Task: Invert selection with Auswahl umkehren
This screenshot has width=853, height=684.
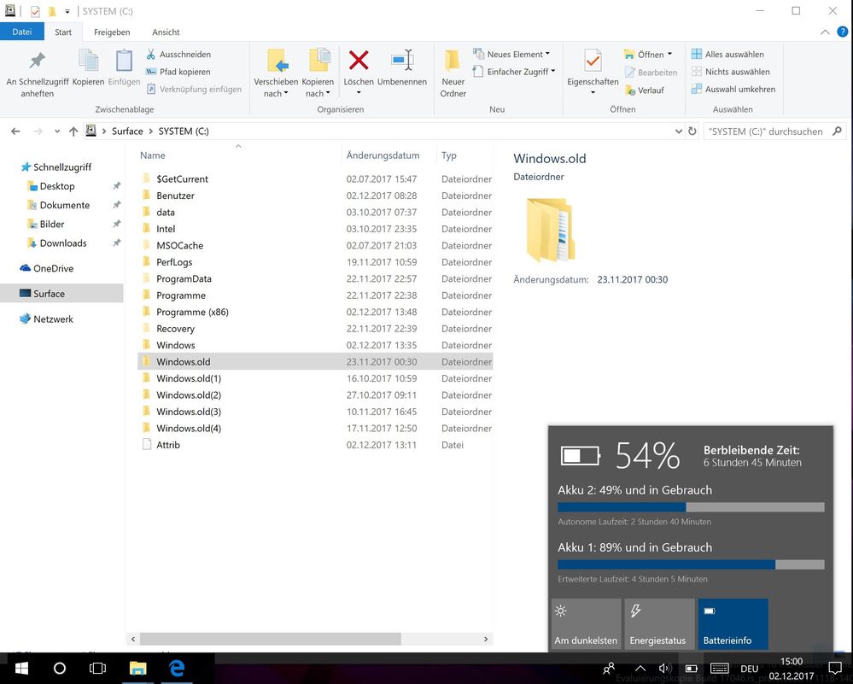Action: [x=733, y=90]
